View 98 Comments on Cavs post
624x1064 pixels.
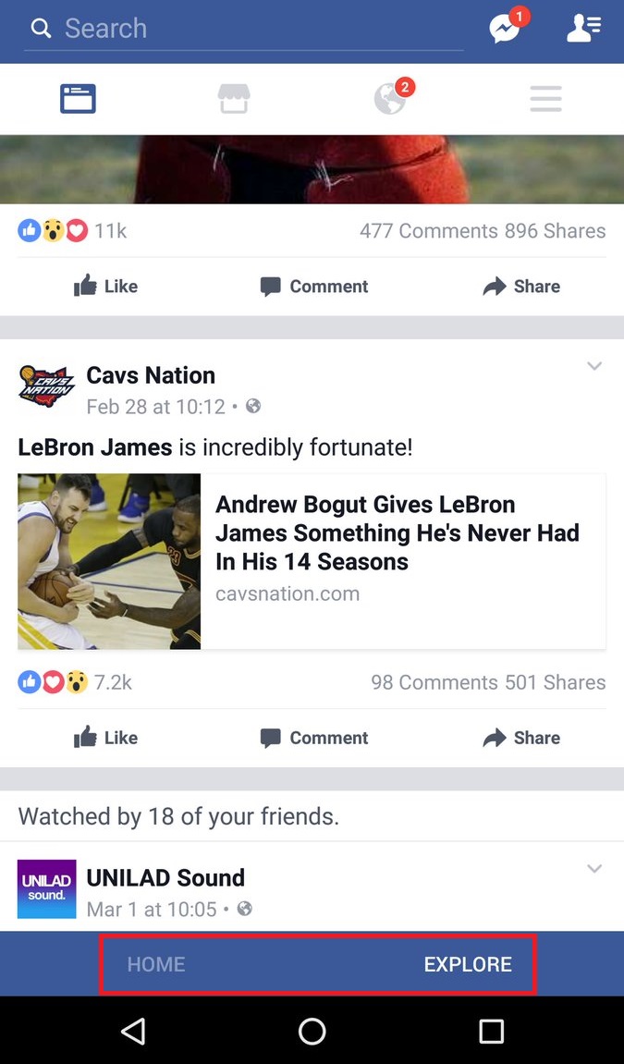tap(434, 682)
